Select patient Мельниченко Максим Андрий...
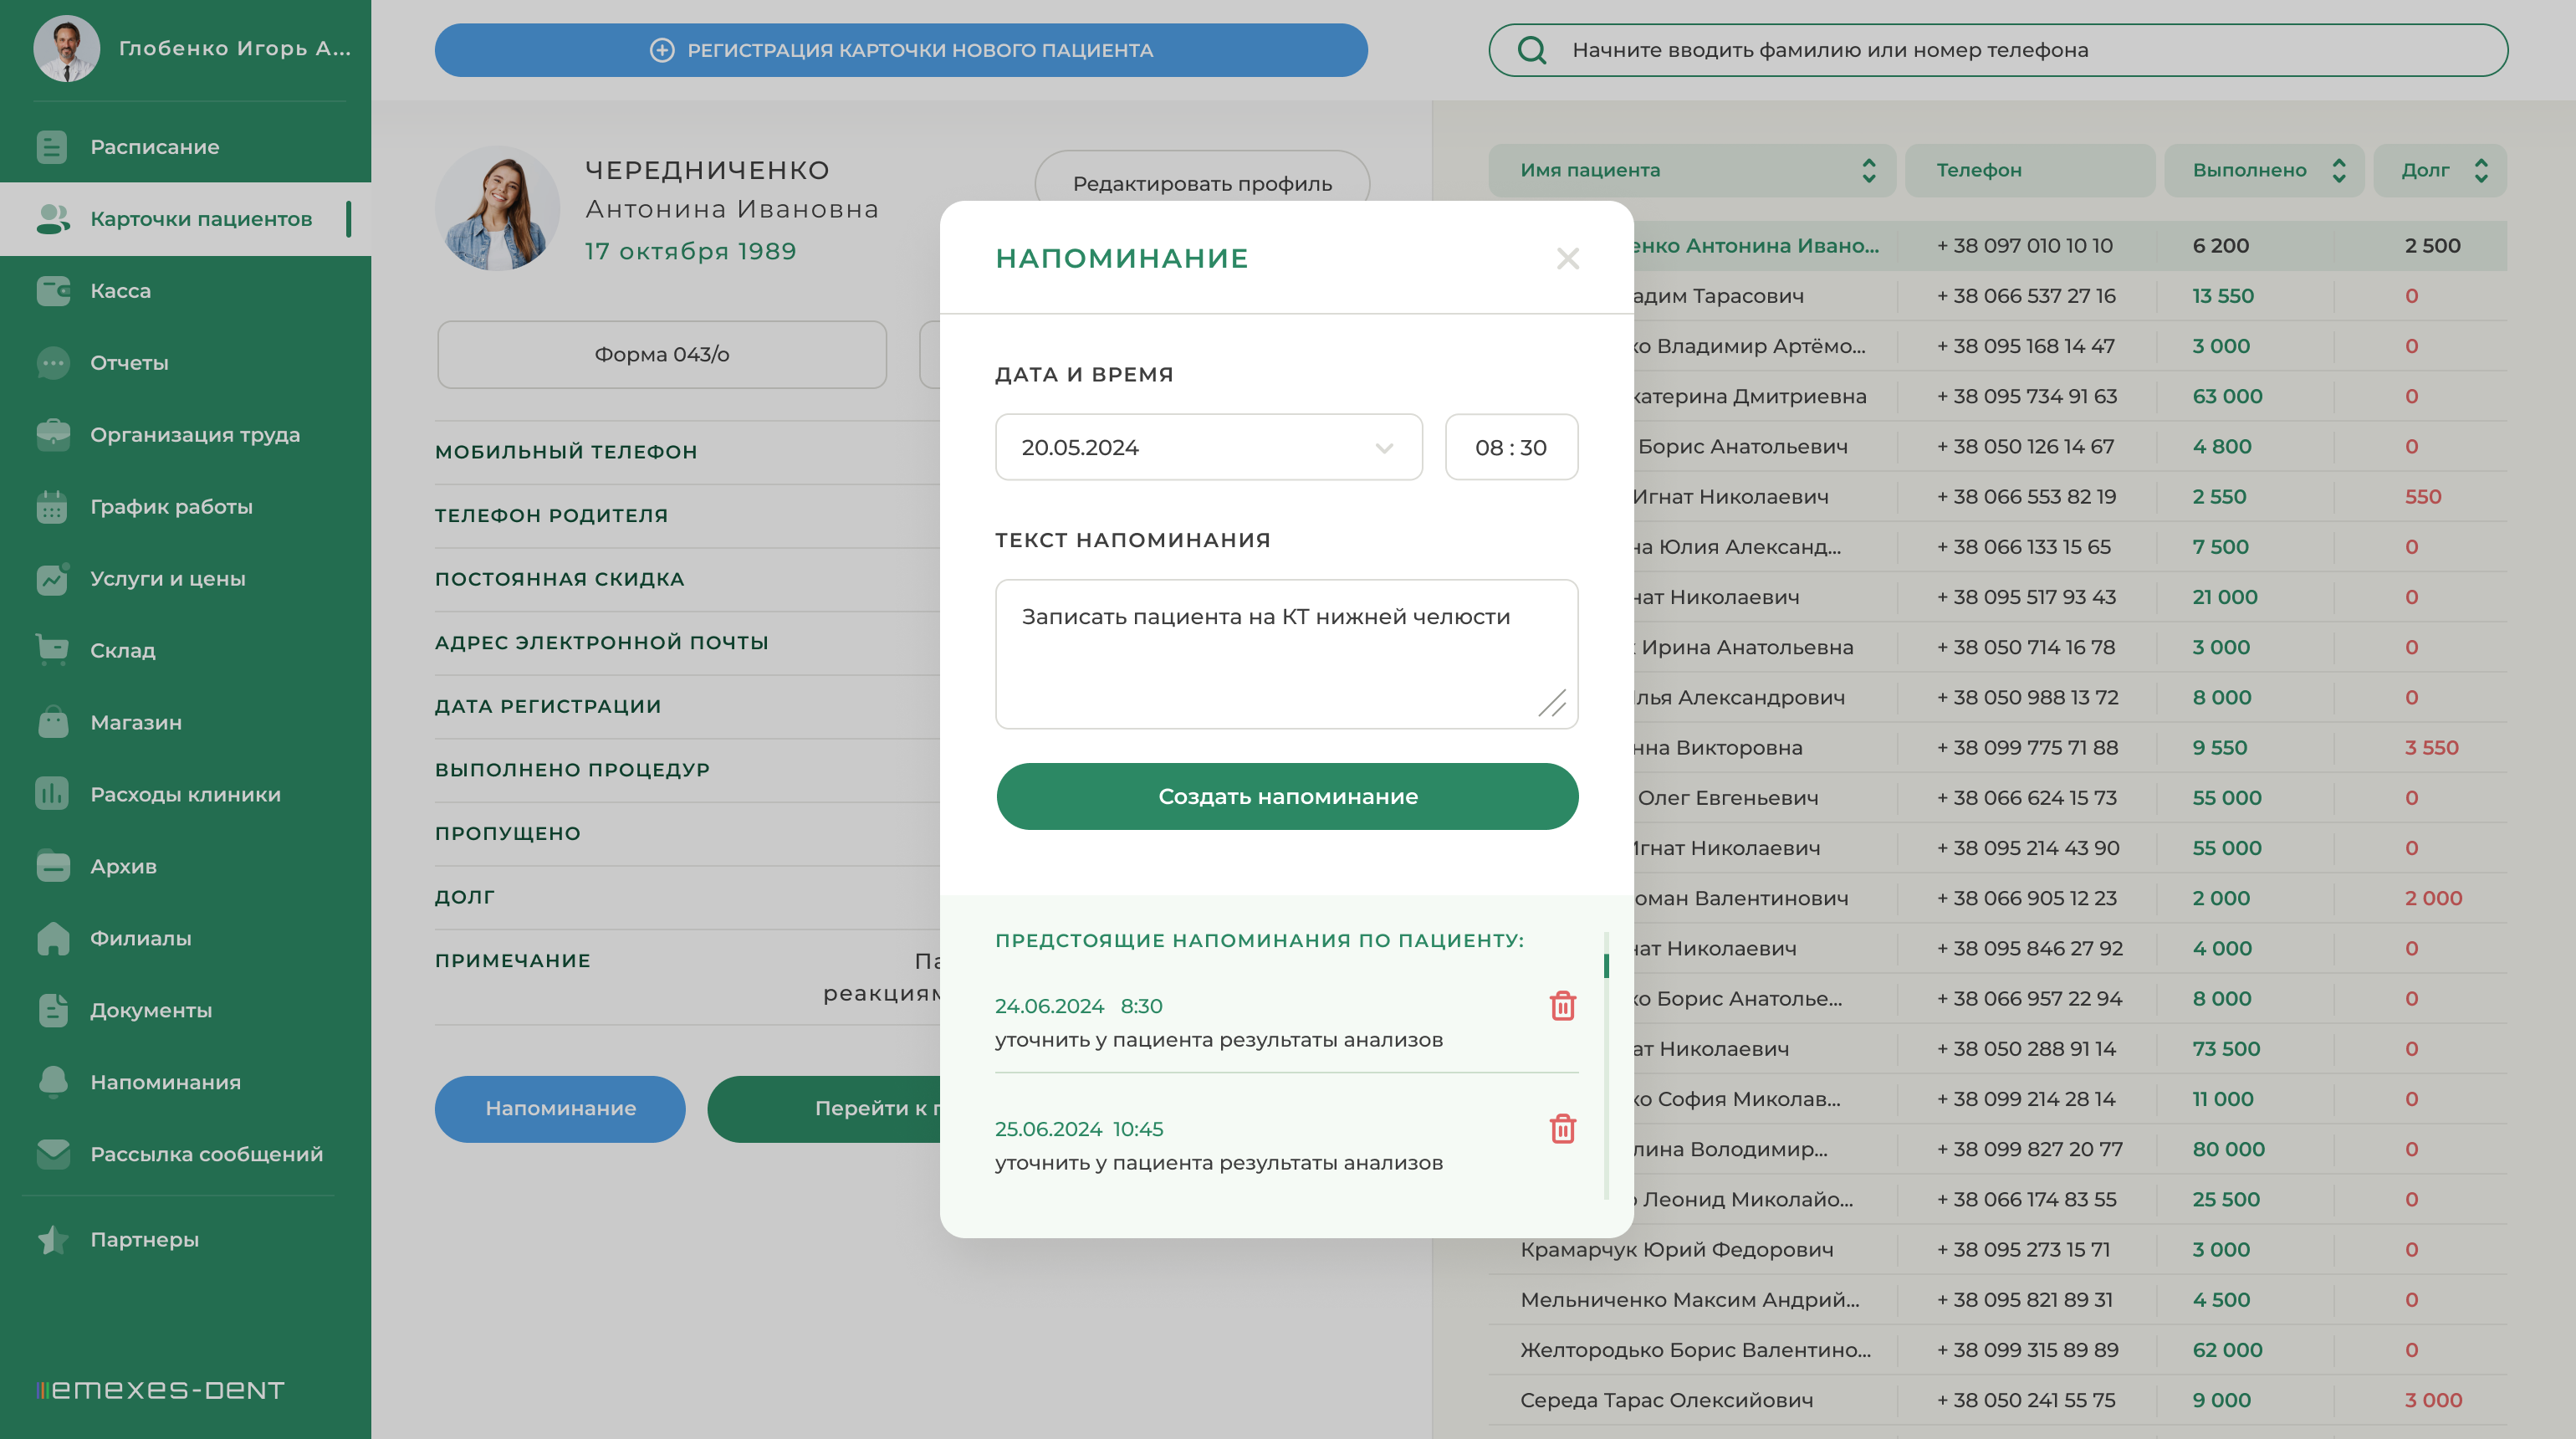 pyautogui.click(x=1689, y=1300)
